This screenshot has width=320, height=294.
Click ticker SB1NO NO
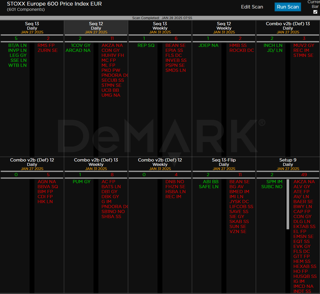tap(113, 212)
